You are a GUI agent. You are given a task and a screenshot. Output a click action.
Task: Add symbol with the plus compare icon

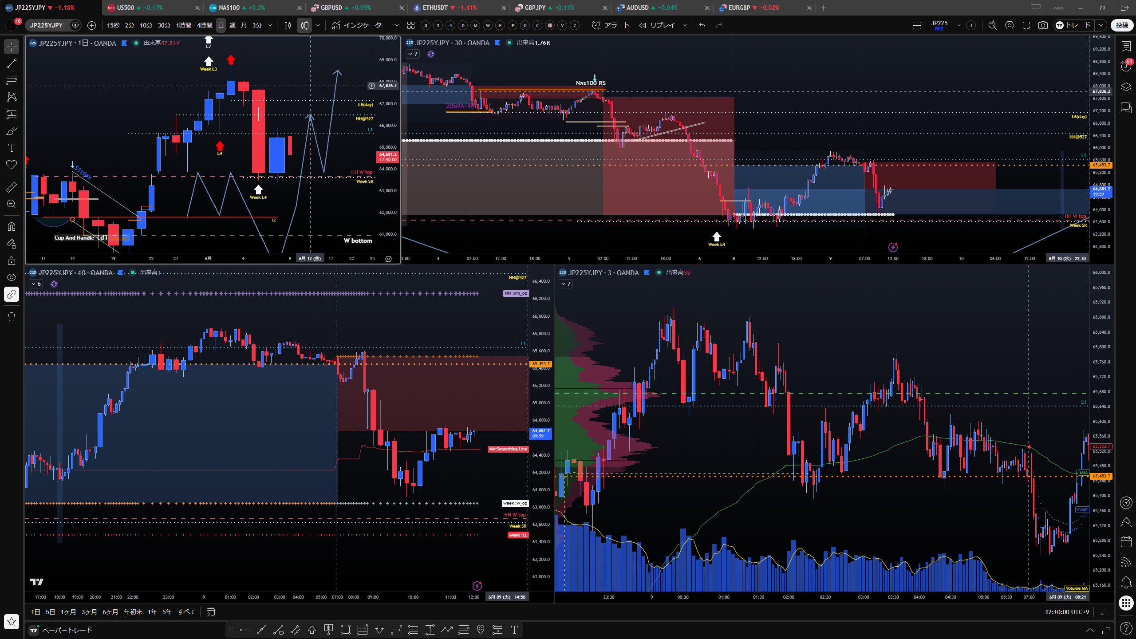click(92, 25)
